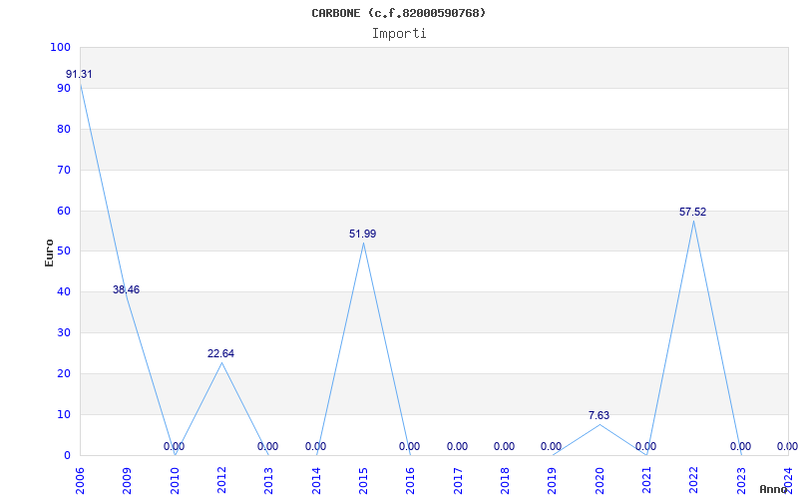Image resolution: width=798 pixels, height=499 pixels.
Task: Click the 2013 x-axis year label
Action: [268, 481]
